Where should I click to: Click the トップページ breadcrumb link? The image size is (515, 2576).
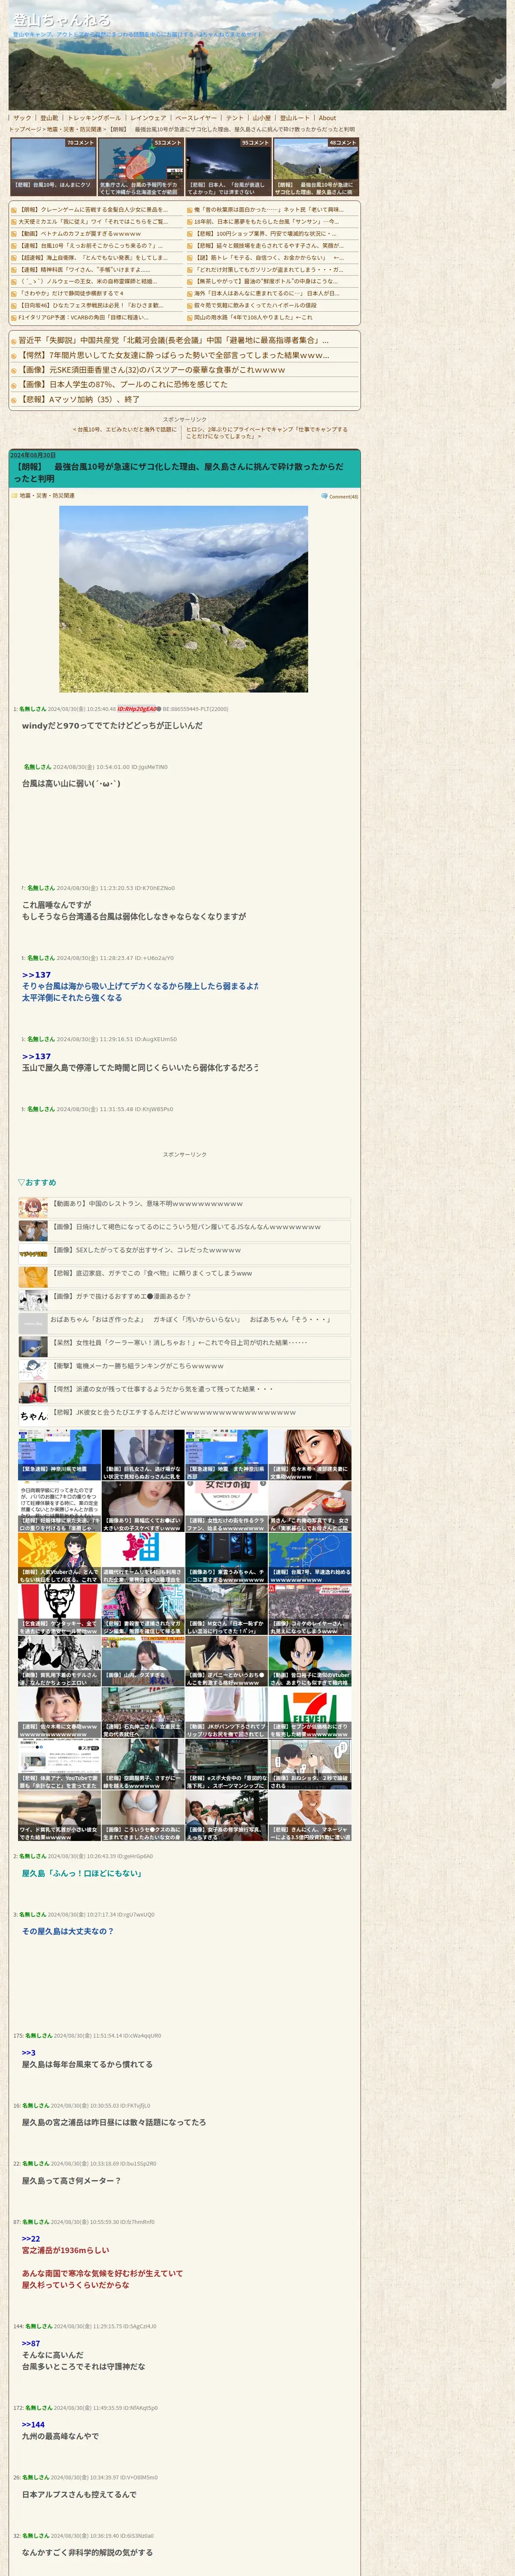[x=25, y=129]
